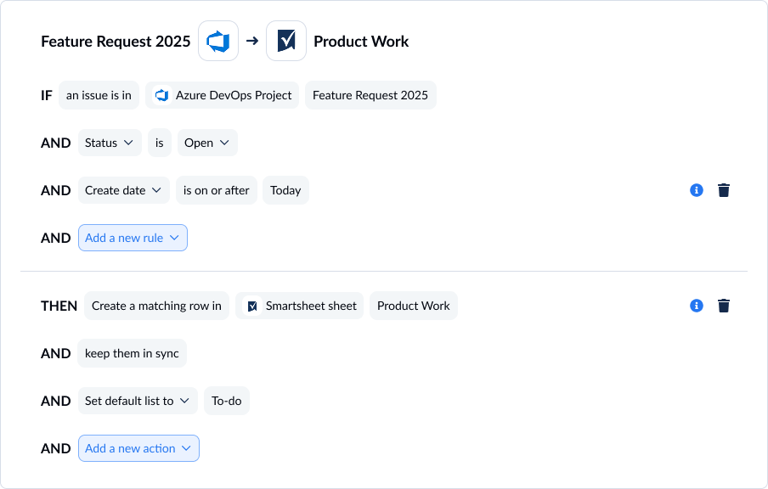
Task: Open the Set default list to dropdown
Action: [x=138, y=401]
